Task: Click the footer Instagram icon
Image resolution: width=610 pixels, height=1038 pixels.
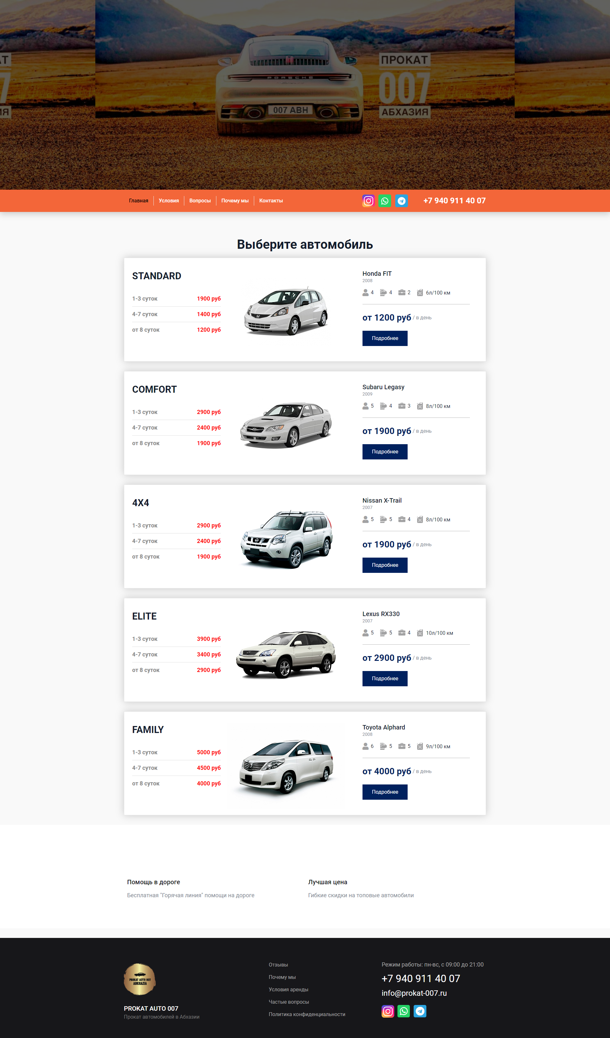Action: (x=388, y=1011)
